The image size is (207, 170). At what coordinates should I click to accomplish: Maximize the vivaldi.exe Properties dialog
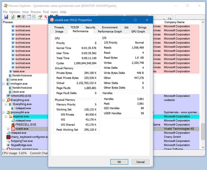point(135,20)
